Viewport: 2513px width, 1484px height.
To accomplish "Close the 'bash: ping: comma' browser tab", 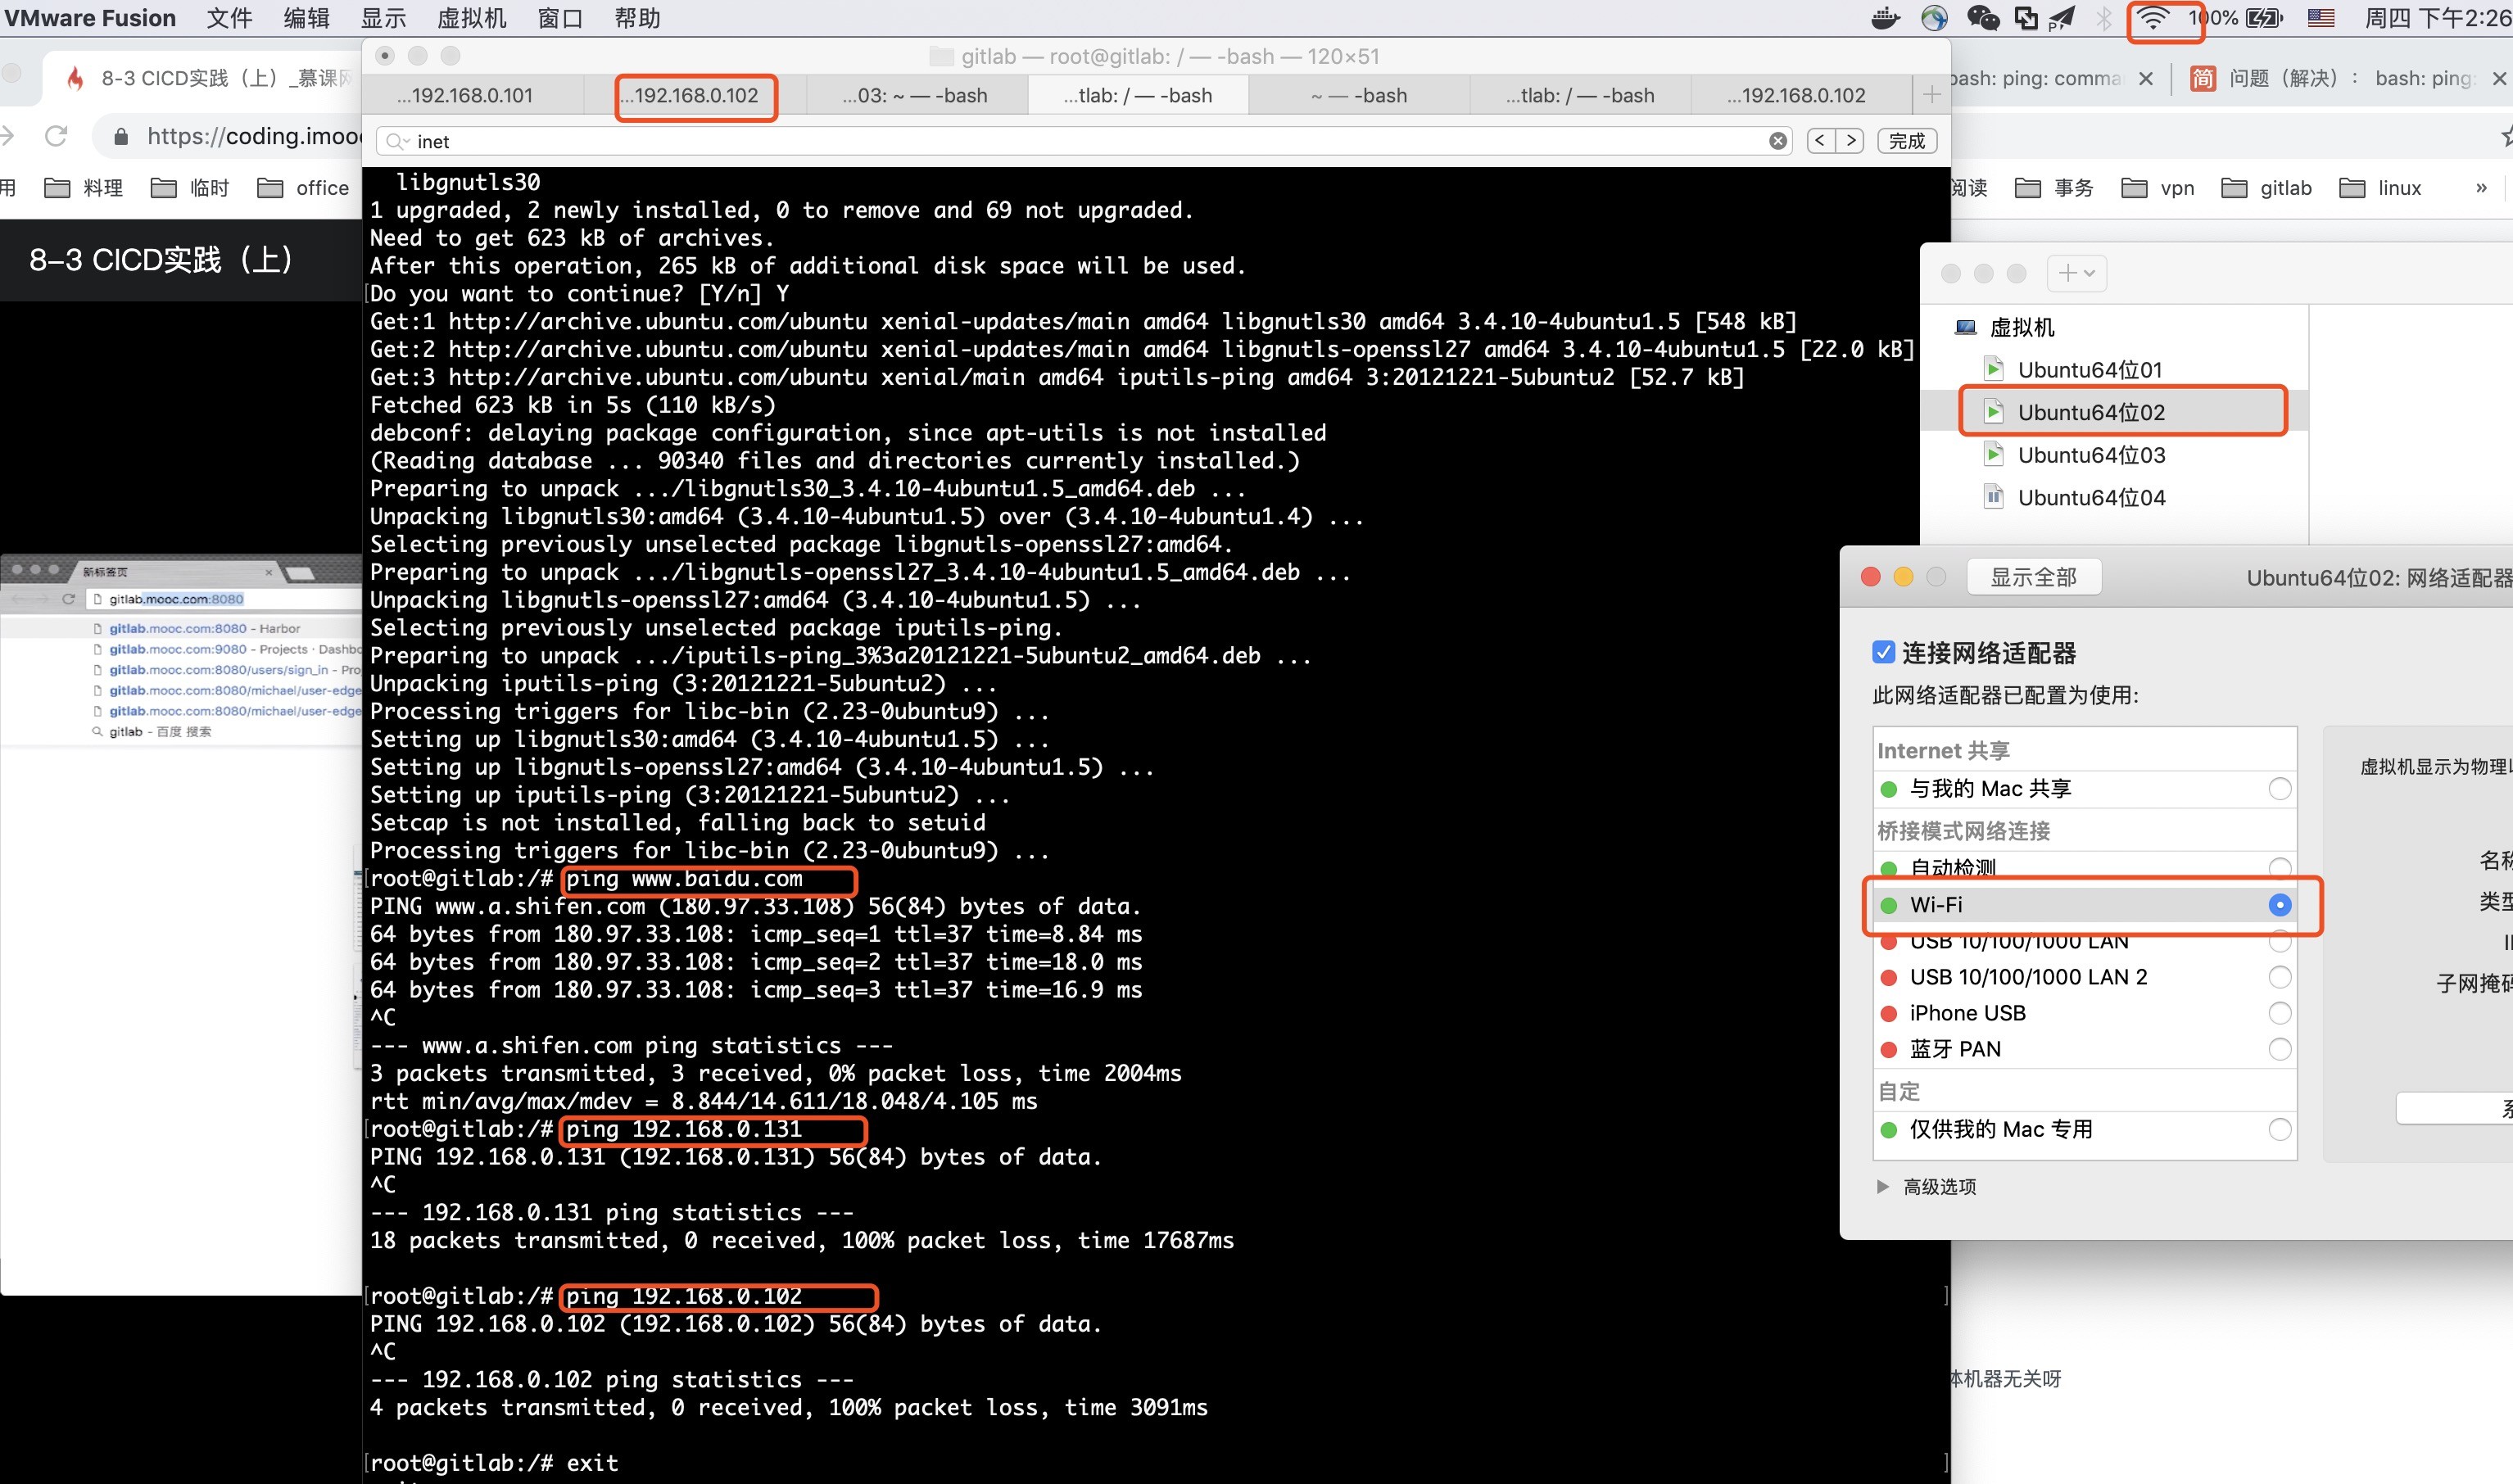I will (2146, 78).
